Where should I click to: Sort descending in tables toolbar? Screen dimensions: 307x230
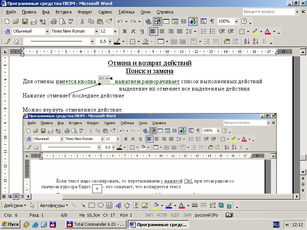[x=255, y=41]
